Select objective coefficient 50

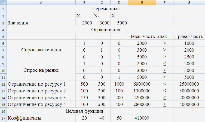coord(119,118)
